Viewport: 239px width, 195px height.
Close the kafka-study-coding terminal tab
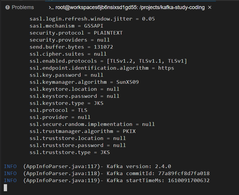(x=210, y=7)
